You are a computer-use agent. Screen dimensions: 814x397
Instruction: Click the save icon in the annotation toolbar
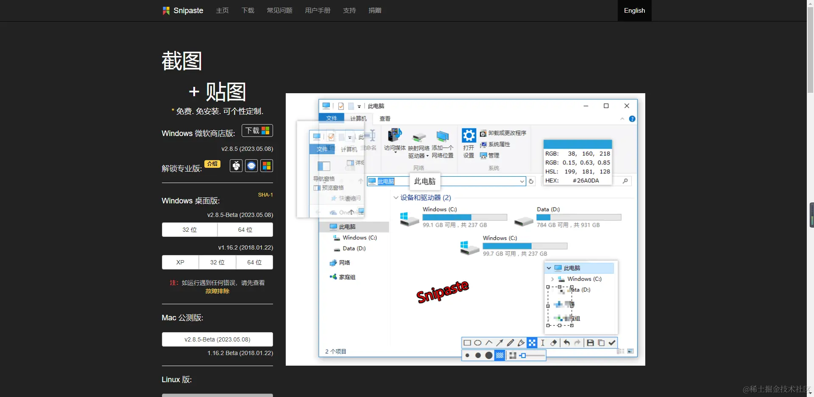[x=590, y=343]
